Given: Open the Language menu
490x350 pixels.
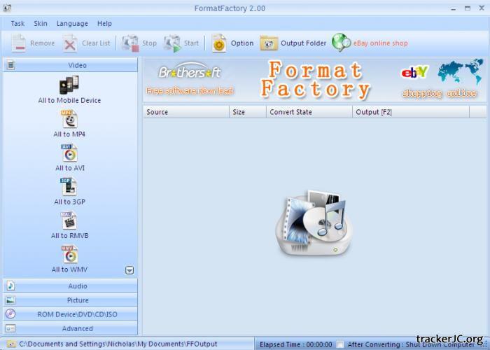Looking at the screenshot, I should coord(72,24).
